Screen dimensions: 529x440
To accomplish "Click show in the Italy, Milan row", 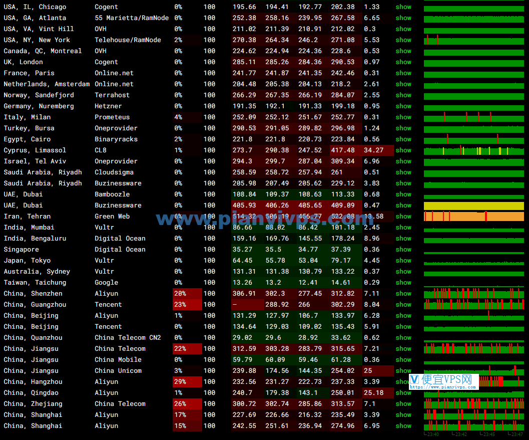I will click(x=403, y=117).
